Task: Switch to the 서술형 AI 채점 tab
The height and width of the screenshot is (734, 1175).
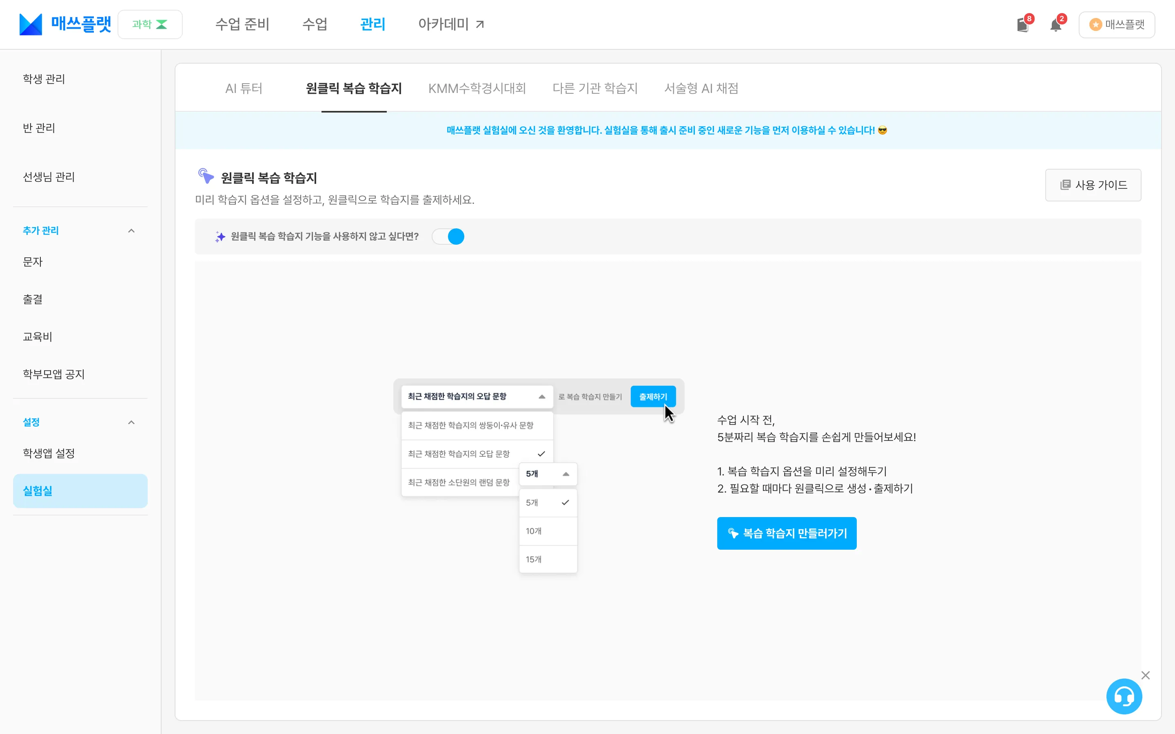Action: (701, 88)
